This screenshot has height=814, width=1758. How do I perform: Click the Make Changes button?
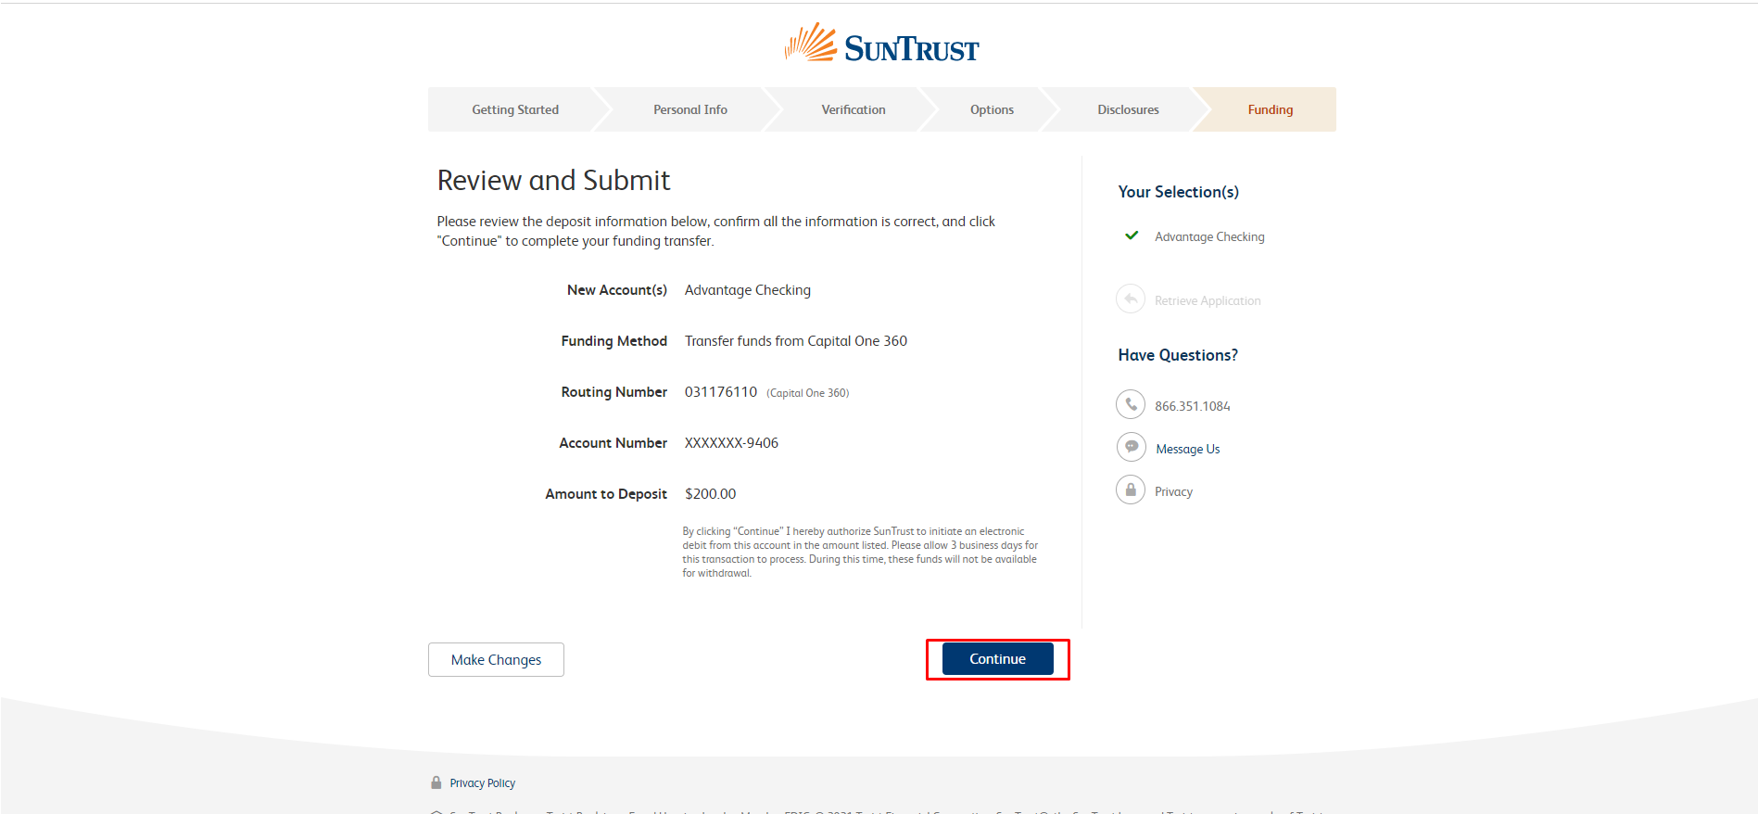pyautogui.click(x=496, y=660)
